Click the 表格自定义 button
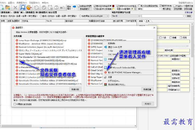195x130 pixels. (x=85, y=9)
